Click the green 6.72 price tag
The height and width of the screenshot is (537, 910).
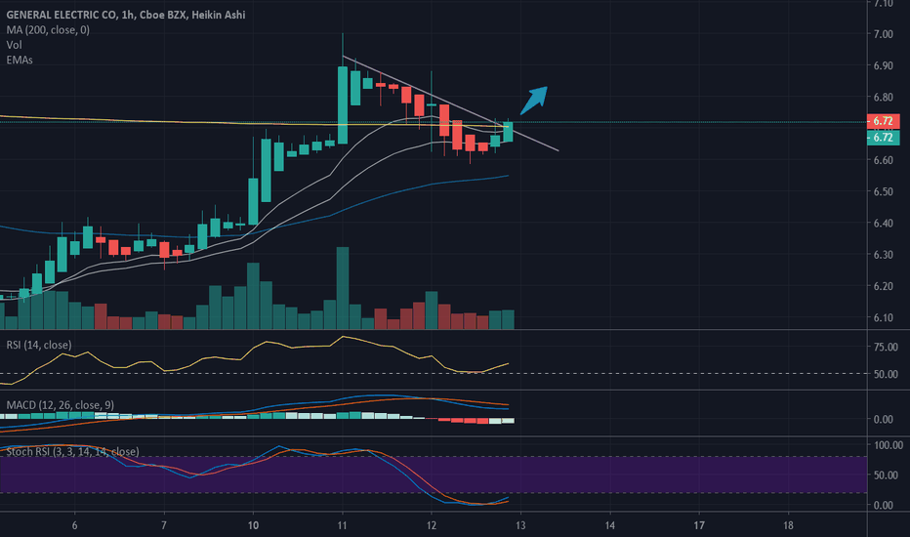tap(883, 137)
